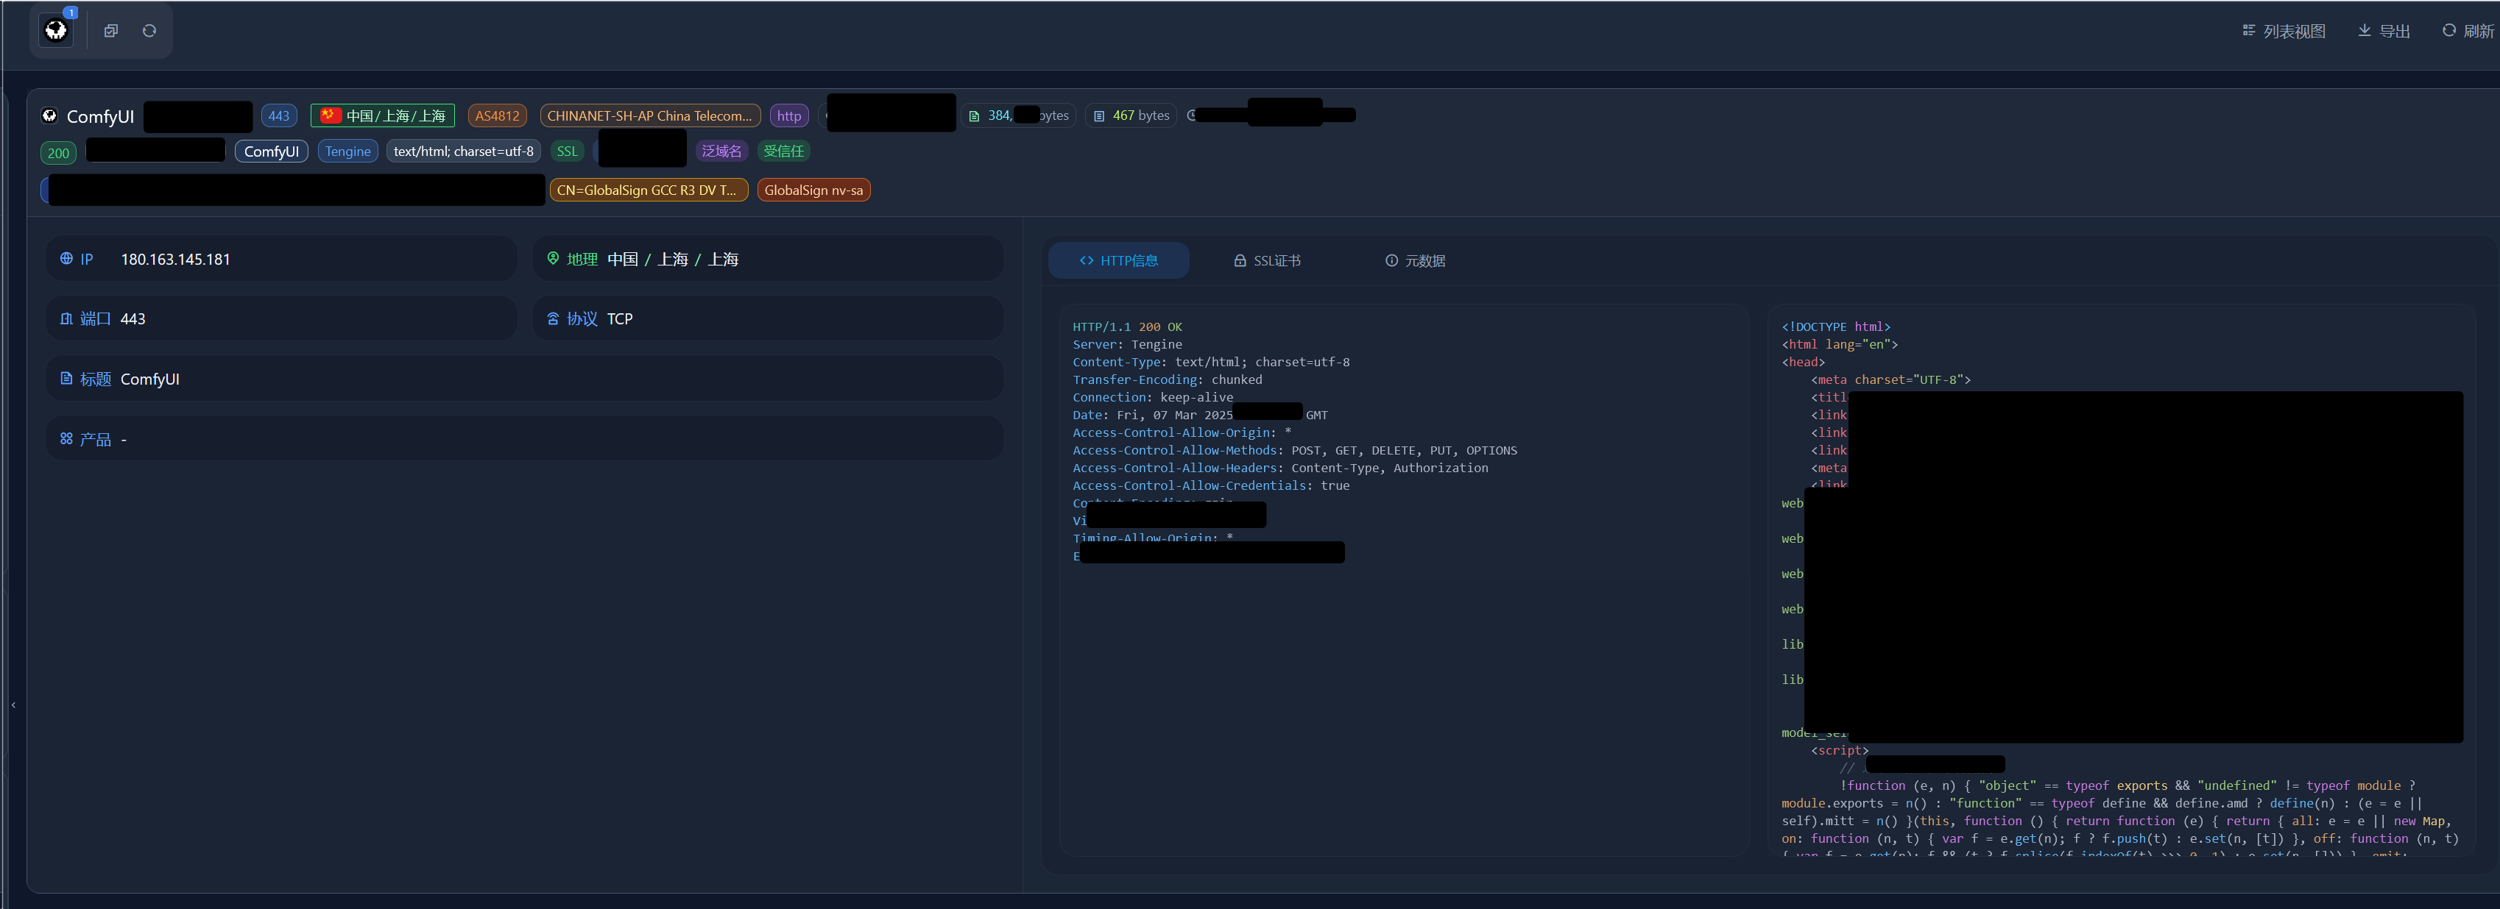Click the 受信任 trusted tag

click(x=783, y=152)
